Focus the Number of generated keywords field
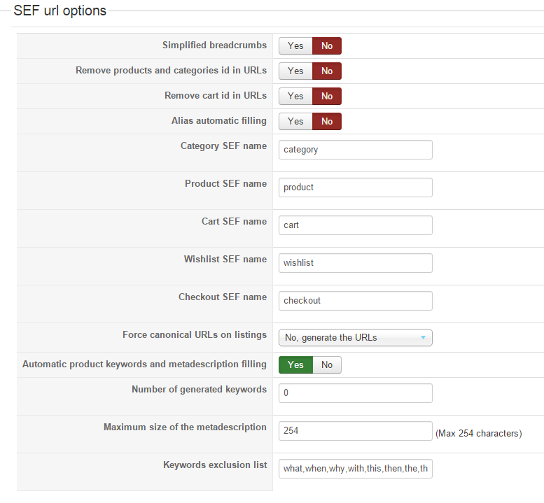Screen dimensions: 544x503 [355, 393]
